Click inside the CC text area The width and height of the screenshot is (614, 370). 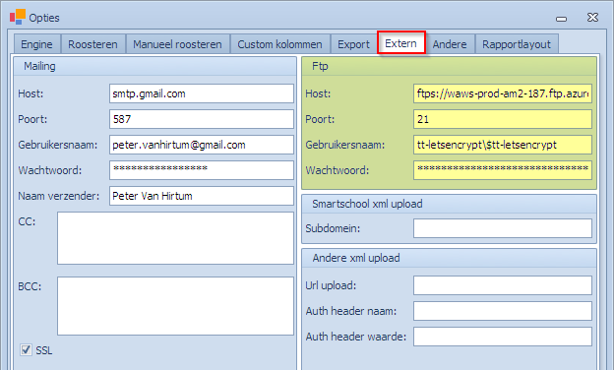point(175,238)
